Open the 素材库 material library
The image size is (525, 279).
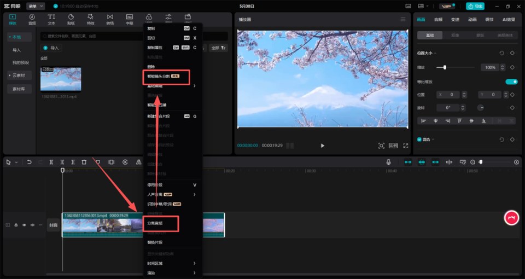(x=19, y=89)
